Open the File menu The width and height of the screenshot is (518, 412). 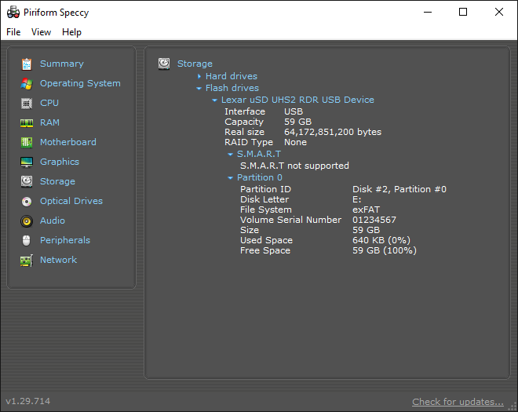tap(13, 32)
